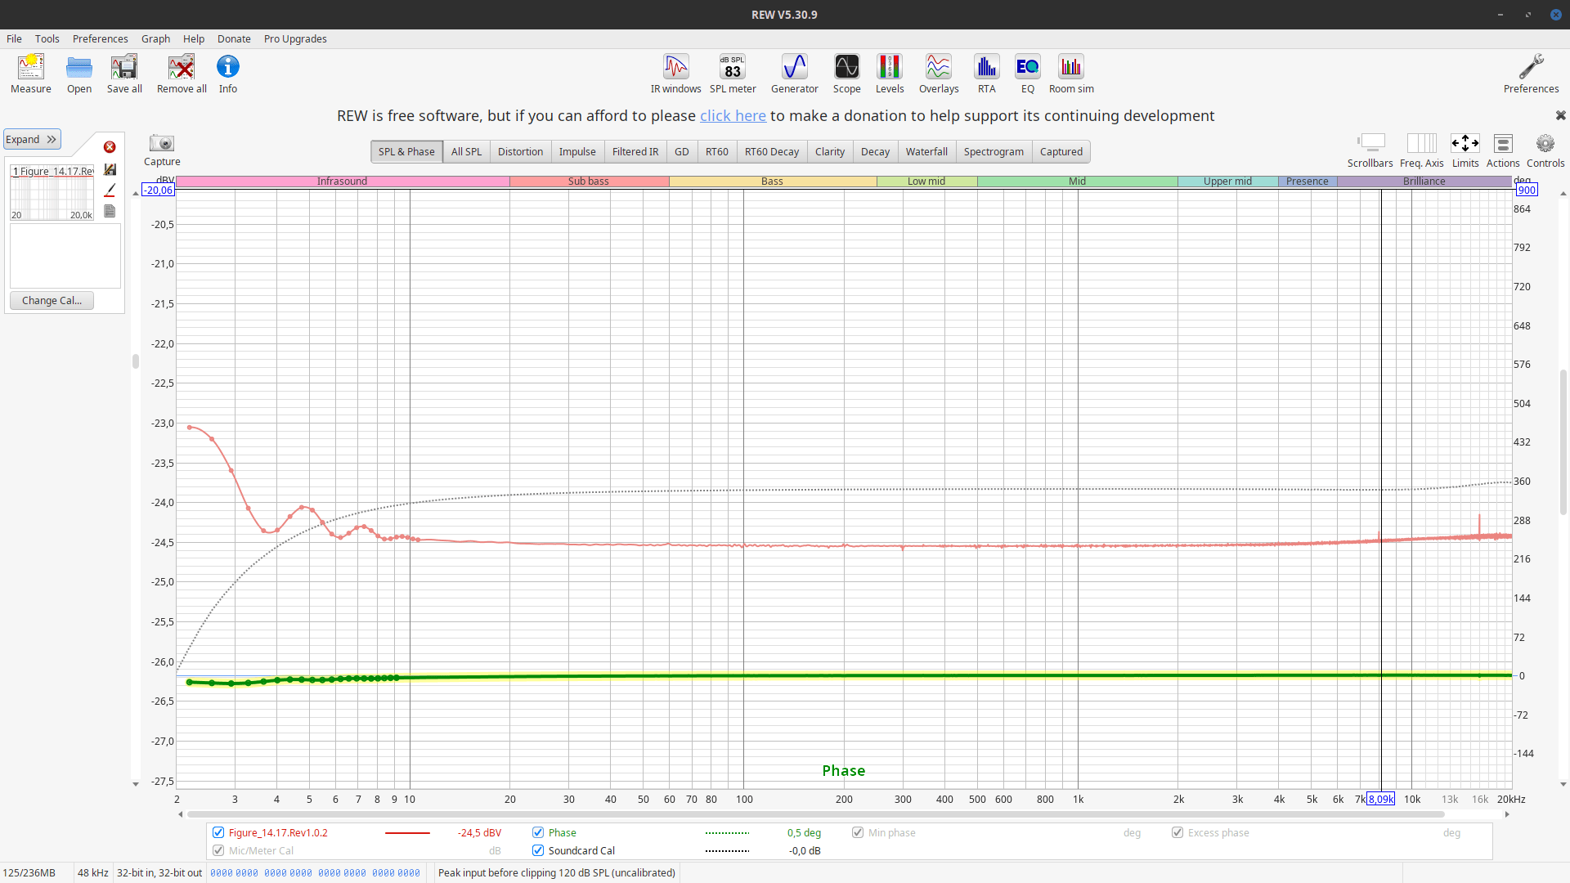Image resolution: width=1570 pixels, height=883 pixels.
Task: Switch to the Captured tab
Action: coord(1061,151)
